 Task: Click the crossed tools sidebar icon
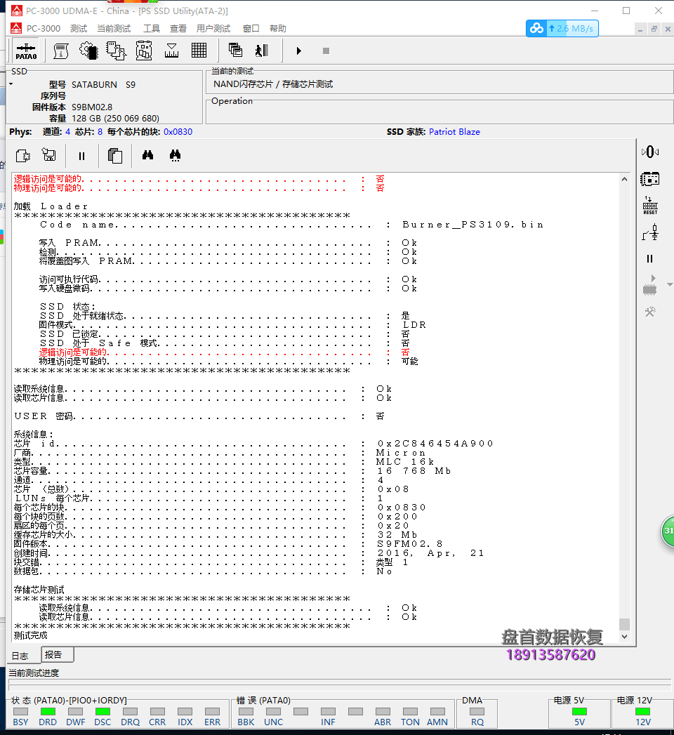pyautogui.click(x=650, y=312)
